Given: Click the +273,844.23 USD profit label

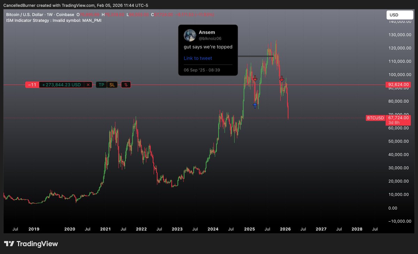Looking at the screenshot, I should click(61, 85).
